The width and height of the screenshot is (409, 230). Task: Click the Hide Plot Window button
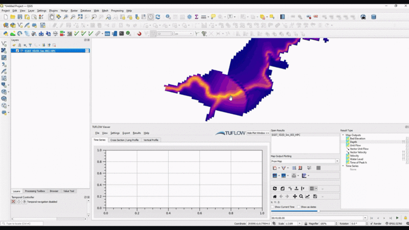(258, 133)
